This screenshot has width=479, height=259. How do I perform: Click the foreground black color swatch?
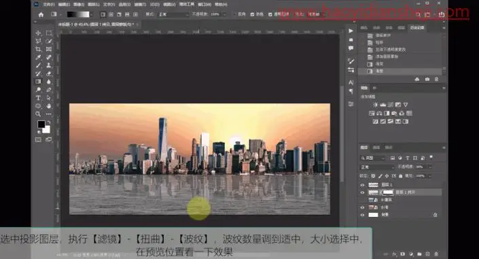[41, 124]
